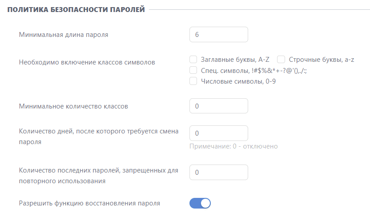Click the 'ПОЛИТИКА БЕЗОПАСНОСТИ ПАРОЛЕЙ' section header
Screen dimensions: 370x221
coord(76,10)
